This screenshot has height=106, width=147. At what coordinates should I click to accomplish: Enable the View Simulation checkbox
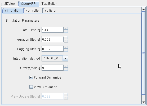(x=31, y=87)
